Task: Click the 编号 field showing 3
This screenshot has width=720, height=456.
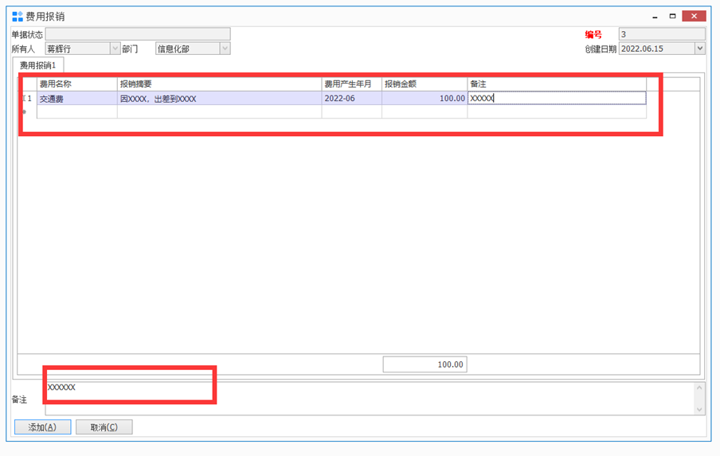Action: (661, 34)
